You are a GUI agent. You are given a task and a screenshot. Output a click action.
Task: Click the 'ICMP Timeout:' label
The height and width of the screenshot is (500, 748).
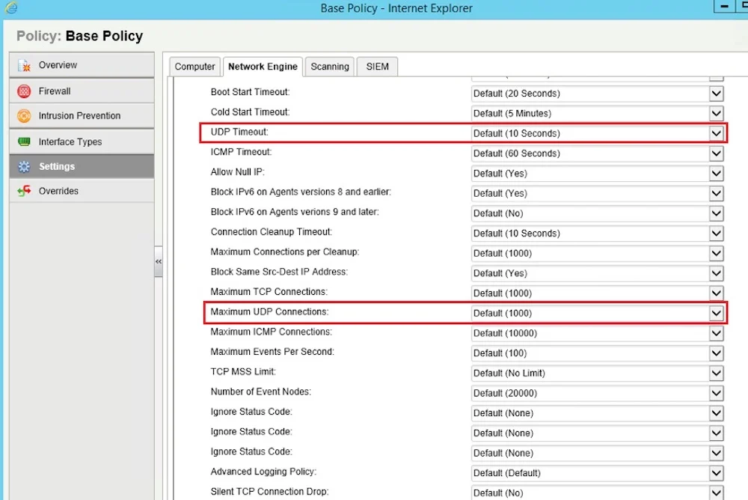(241, 152)
